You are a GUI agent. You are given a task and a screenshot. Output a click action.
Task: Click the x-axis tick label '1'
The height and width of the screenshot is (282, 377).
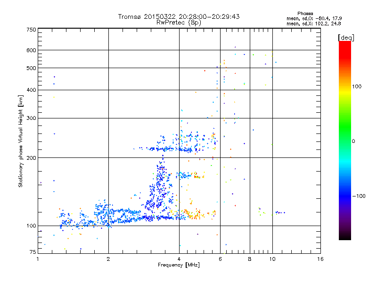38,259
